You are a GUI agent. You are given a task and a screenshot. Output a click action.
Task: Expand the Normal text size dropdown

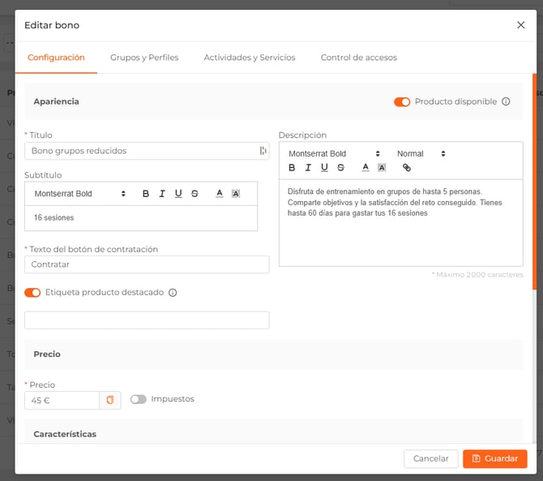pyautogui.click(x=421, y=153)
